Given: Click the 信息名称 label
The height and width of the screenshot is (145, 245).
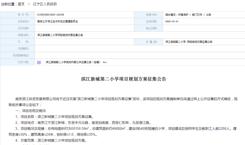Looking at the screenshot, I should click(x=24, y=35).
